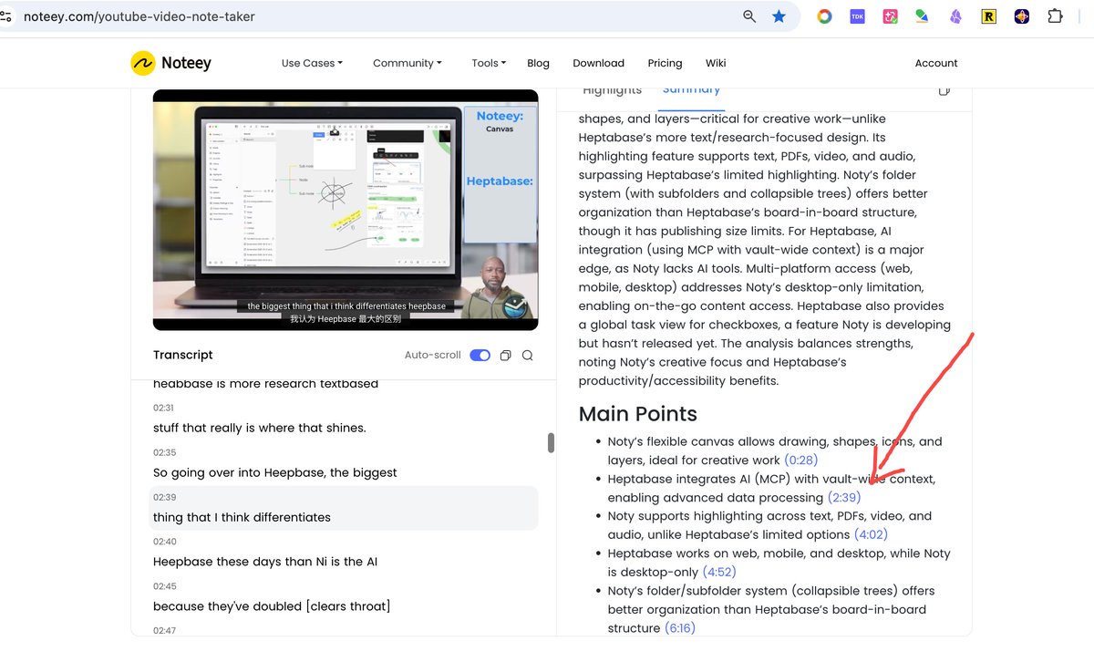Viewport: 1094px width, 662px height.
Task: Open the browser zoom magnifier icon
Action: pos(749,16)
